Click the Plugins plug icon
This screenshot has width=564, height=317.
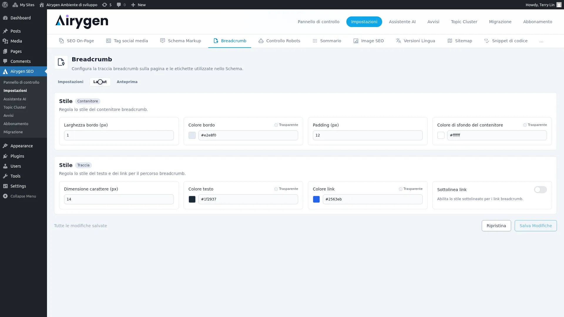(5, 156)
